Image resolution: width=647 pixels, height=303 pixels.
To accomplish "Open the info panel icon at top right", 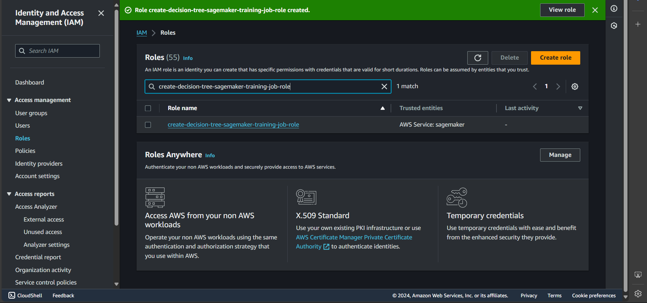I will tap(614, 8).
